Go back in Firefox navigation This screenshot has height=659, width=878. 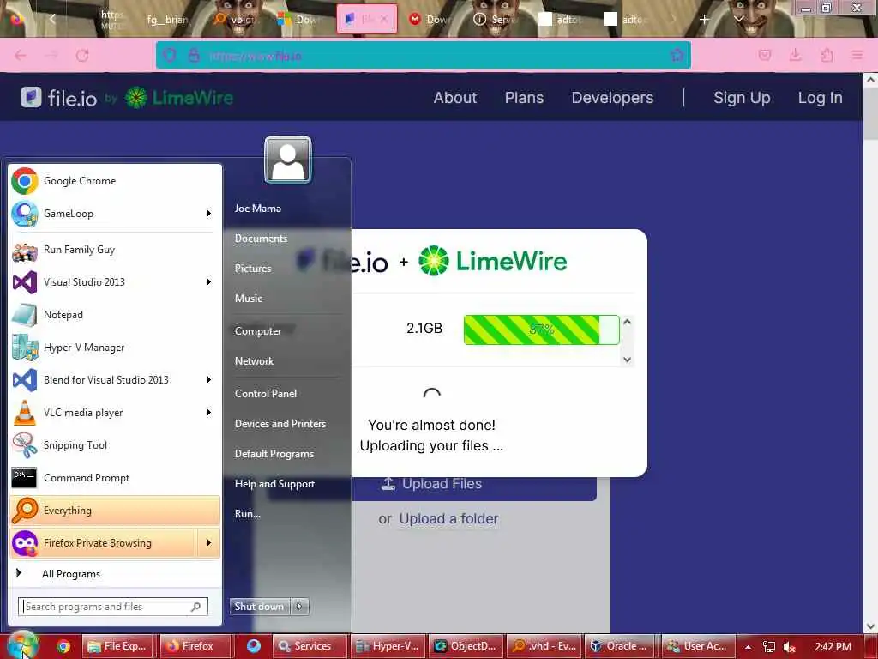tap(21, 56)
